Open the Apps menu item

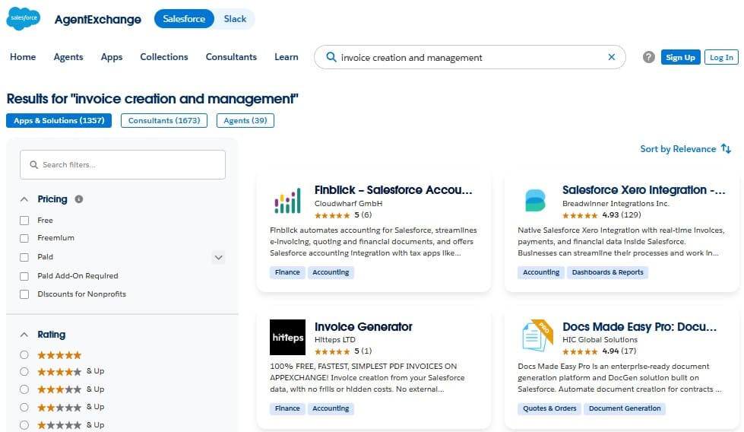point(112,57)
